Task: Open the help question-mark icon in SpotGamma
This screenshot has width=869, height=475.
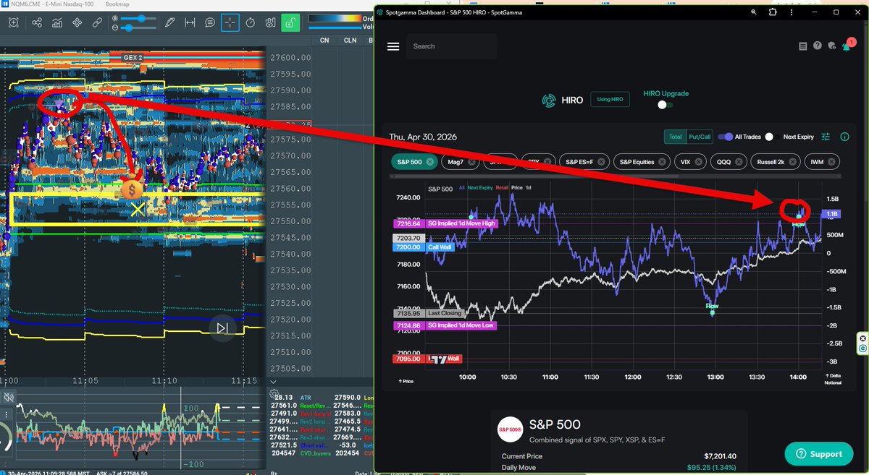Action: tap(817, 46)
